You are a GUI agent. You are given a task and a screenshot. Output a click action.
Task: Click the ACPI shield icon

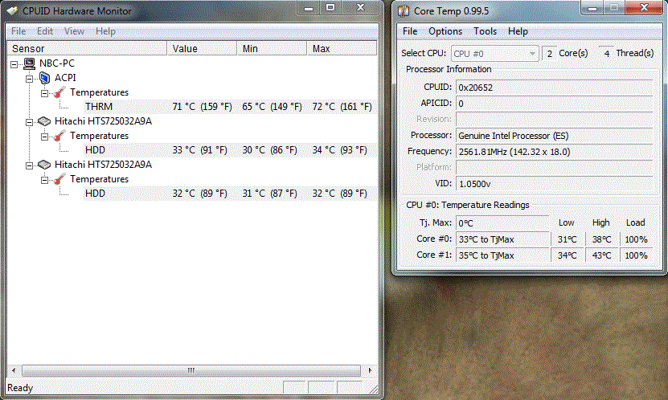(x=45, y=78)
